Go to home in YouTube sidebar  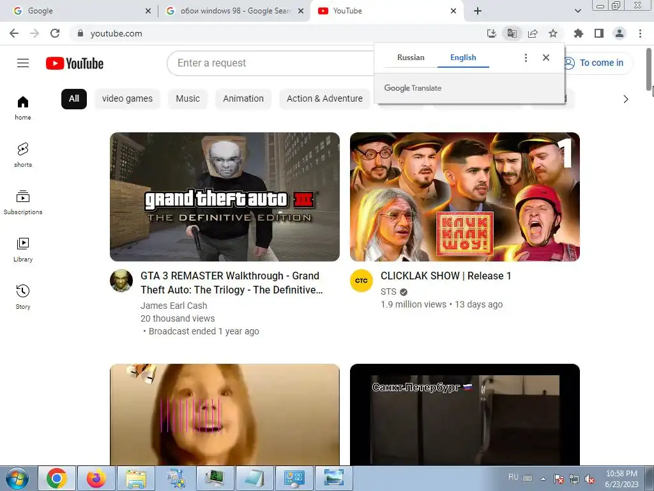pyautogui.click(x=23, y=108)
